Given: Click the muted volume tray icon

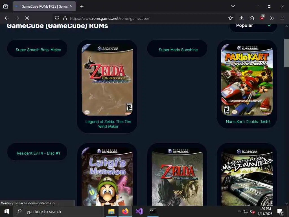Looking at the screenshot, I should (x=252, y=211).
